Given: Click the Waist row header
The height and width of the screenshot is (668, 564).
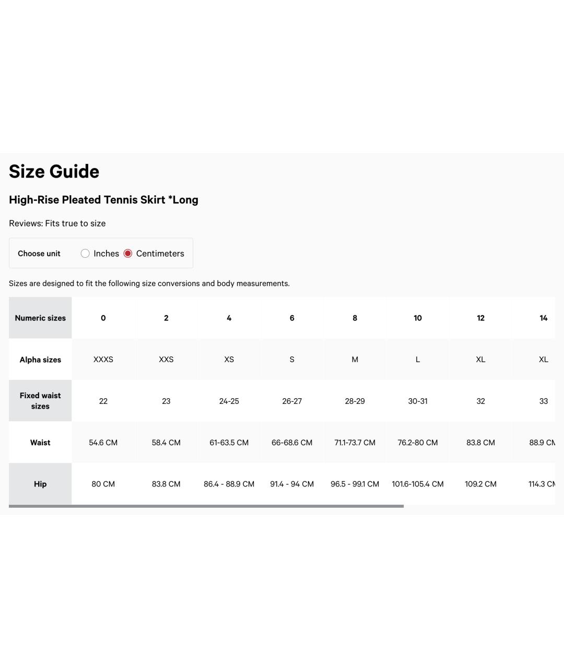Looking at the screenshot, I should 40,443.
